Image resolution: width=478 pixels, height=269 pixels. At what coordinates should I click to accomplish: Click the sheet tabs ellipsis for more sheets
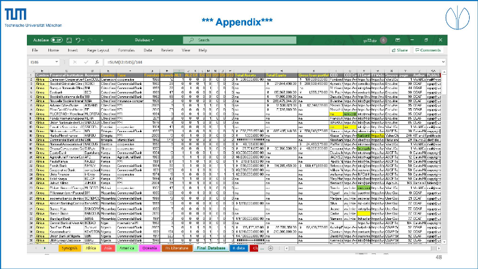point(262,249)
